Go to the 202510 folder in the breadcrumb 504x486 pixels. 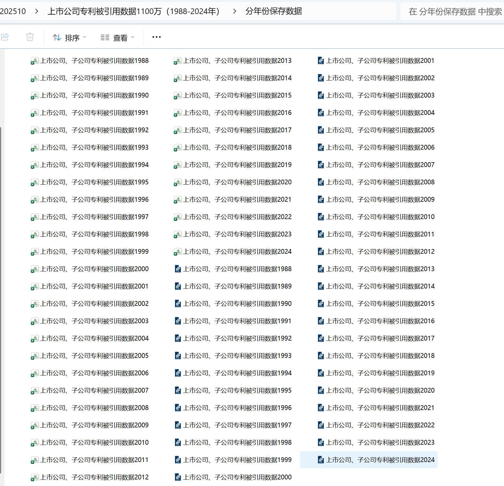pyautogui.click(x=13, y=11)
